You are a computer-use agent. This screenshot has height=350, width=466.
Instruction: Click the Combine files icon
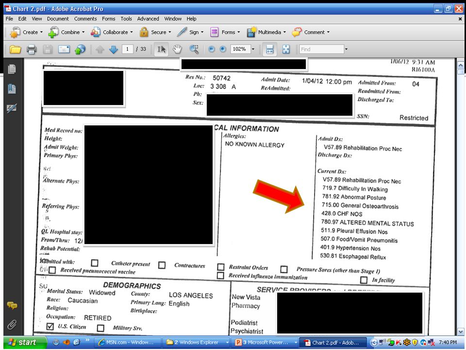coord(53,32)
